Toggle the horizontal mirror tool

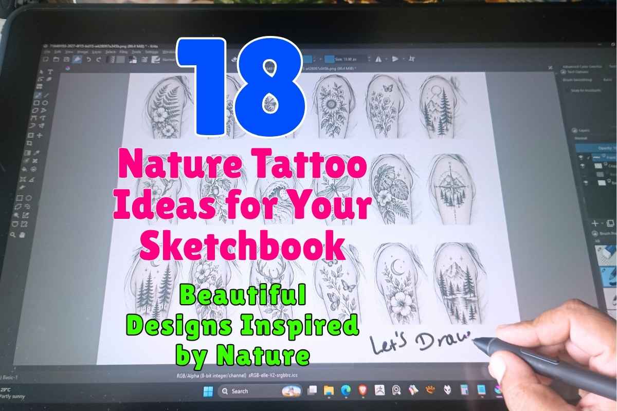coord(378,59)
